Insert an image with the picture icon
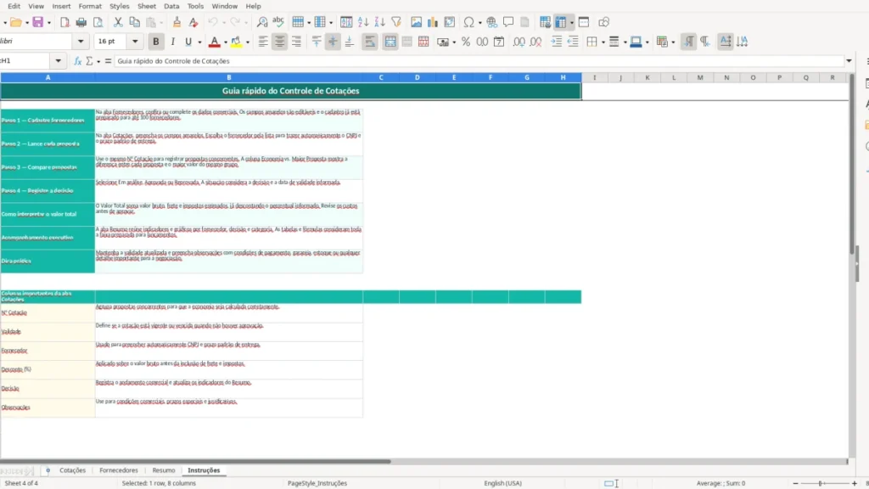The width and height of the screenshot is (869, 489). (416, 22)
